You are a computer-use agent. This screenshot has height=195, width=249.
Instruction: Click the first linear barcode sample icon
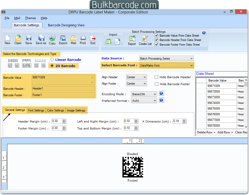pos(13,61)
